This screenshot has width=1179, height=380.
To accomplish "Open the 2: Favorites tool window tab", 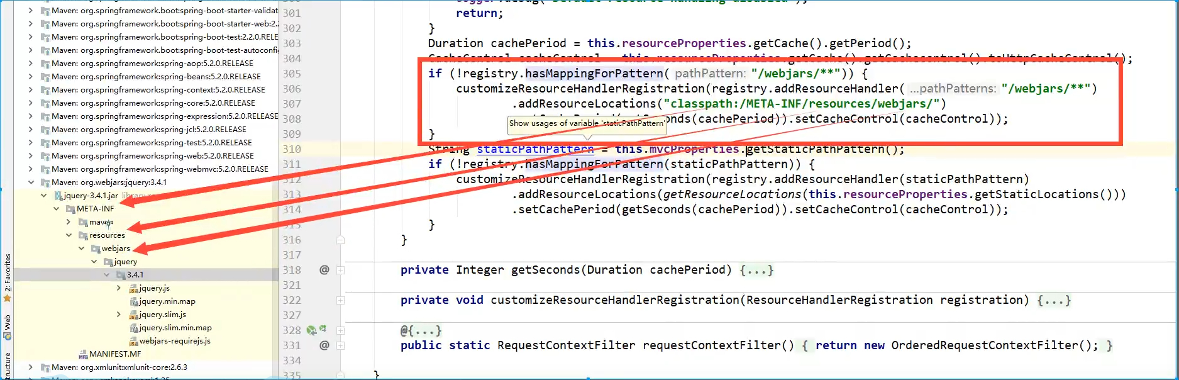I will pos(8,272).
